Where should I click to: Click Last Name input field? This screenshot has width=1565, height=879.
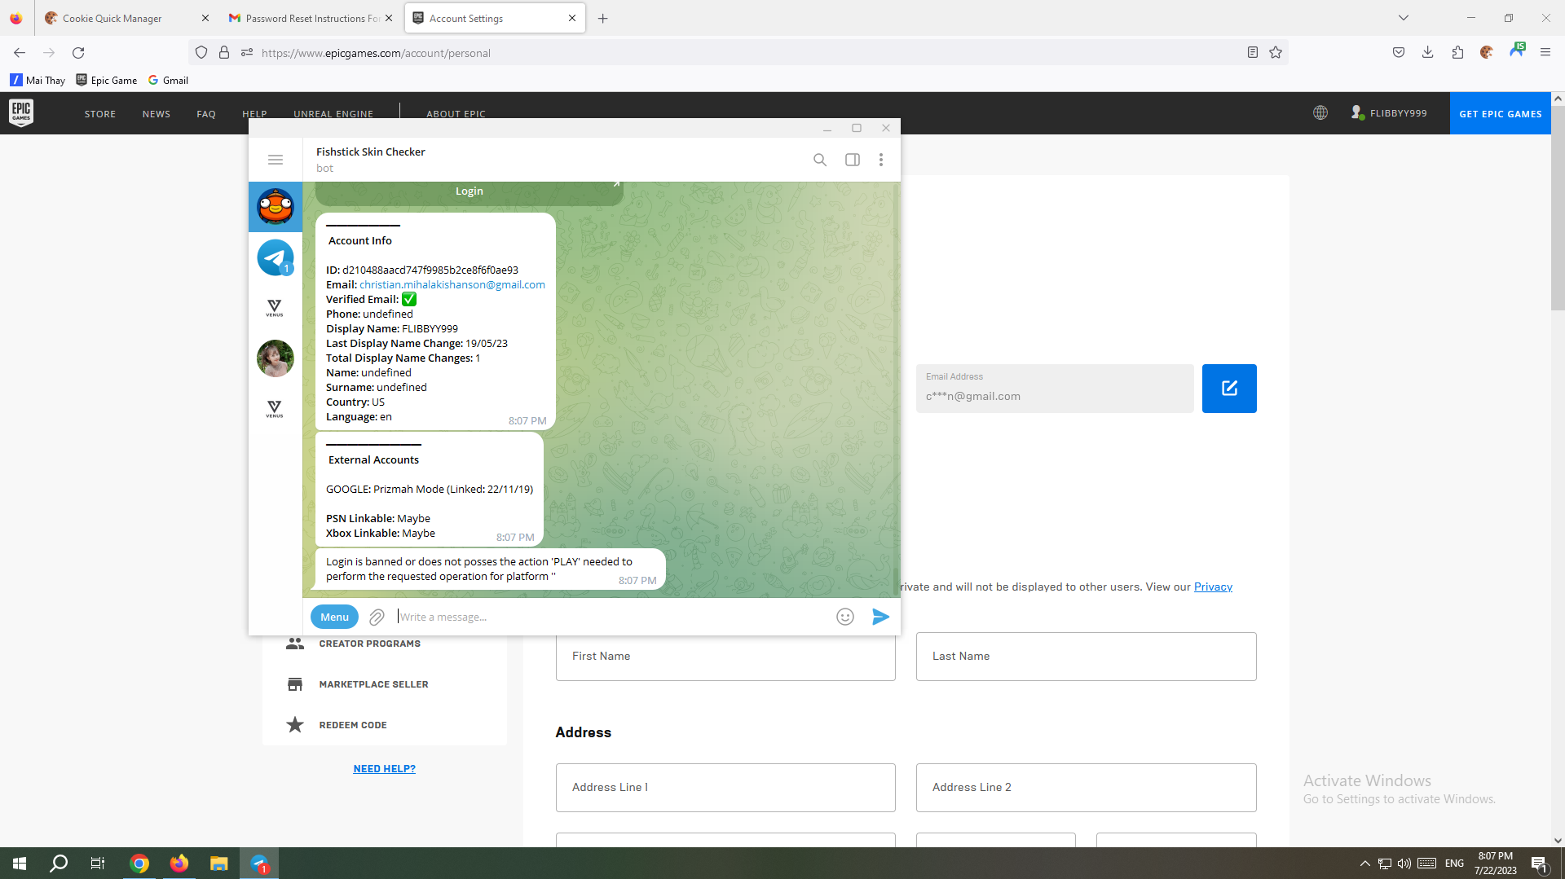[x=1086, y=657]
